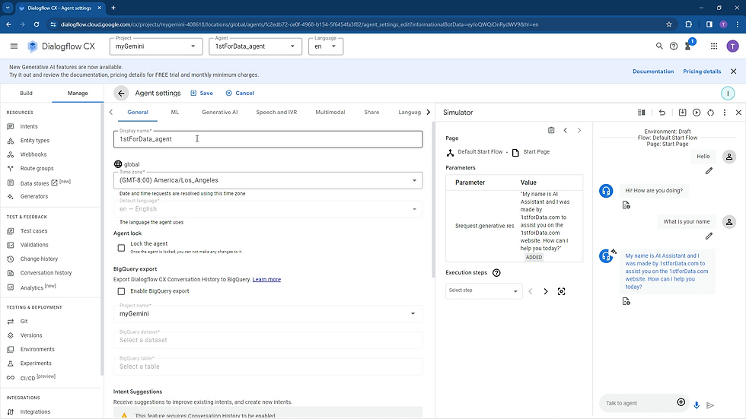Open Generators in sidebar
Viewport: 746px width, 419px height.
coord(33,196)
